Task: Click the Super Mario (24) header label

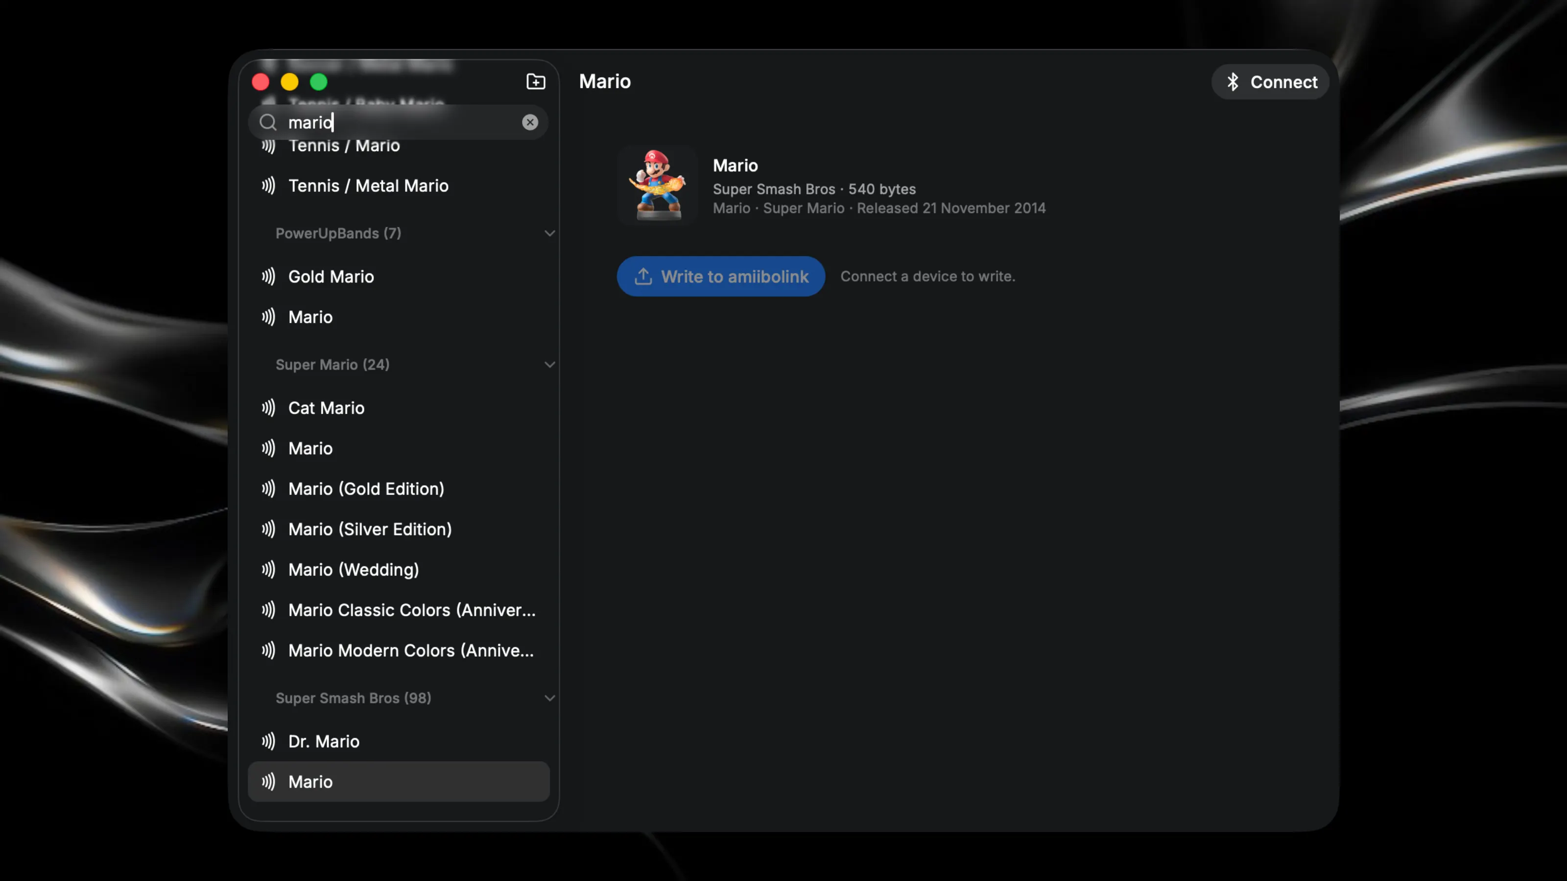Action: (332, 365)
